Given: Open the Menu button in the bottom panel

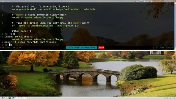Looking at the screenshot, I should tap(5, 98).
